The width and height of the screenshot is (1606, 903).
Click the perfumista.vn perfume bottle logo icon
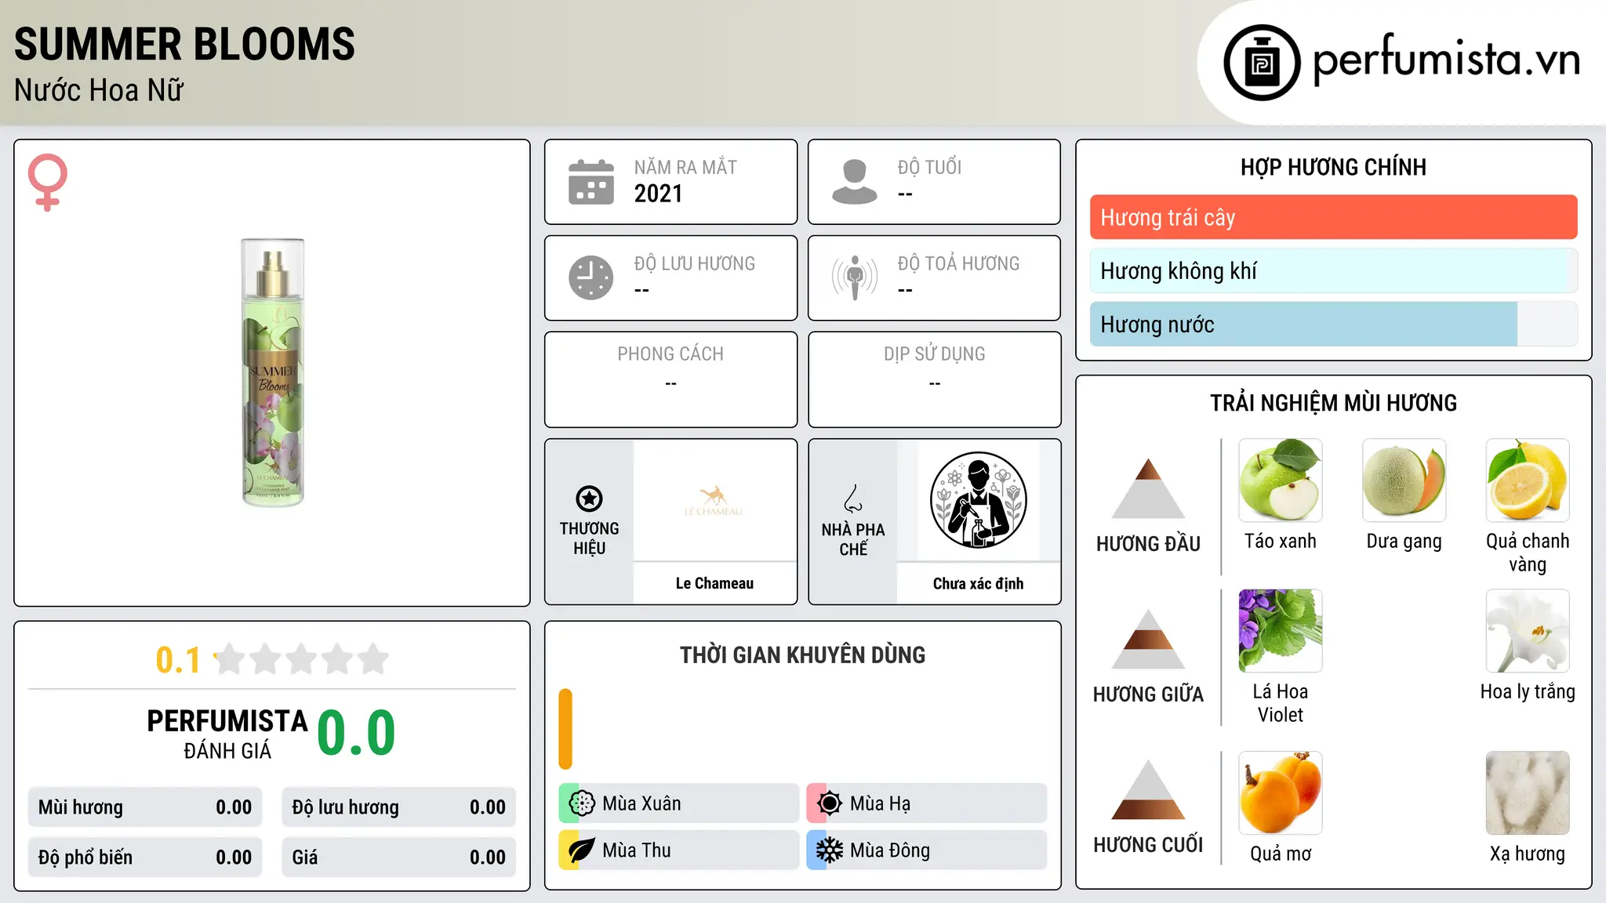(x=1262, y=63)
